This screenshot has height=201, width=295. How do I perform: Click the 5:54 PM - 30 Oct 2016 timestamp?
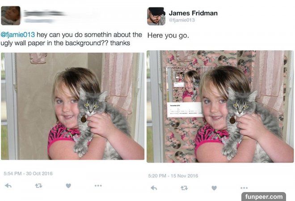[x=28, y=173]
